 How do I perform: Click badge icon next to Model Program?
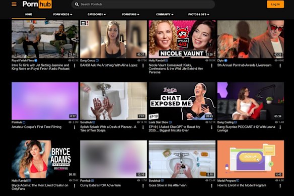[238, 180]
